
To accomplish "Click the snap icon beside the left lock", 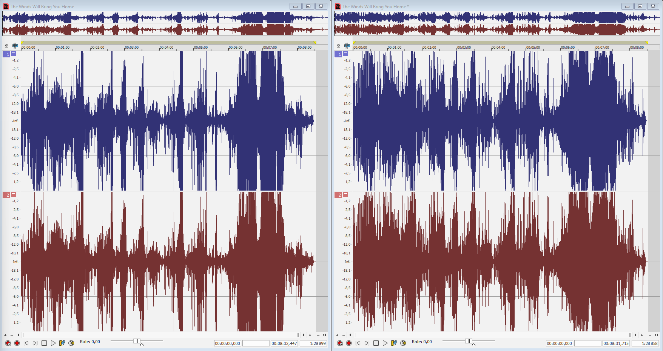I will [15, 46].
